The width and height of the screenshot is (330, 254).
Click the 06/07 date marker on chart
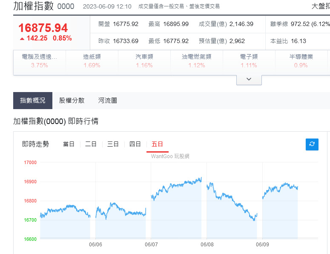pos(151,245)
